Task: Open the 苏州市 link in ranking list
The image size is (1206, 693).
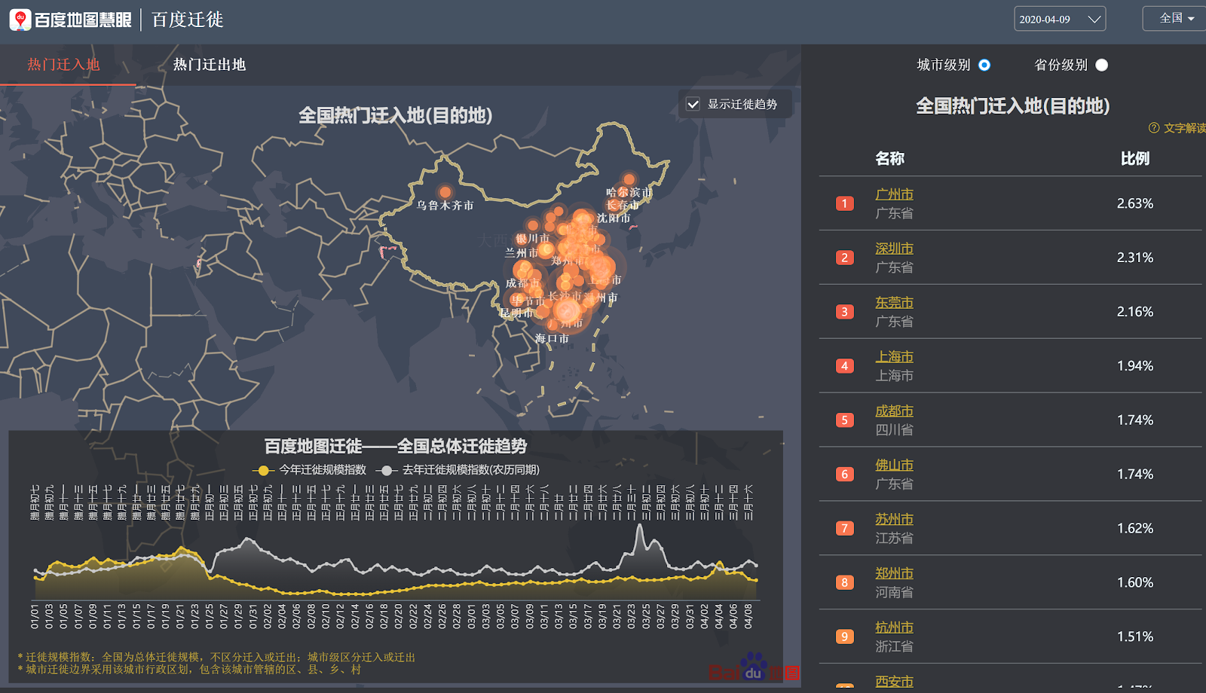Action: pos(894,520)
